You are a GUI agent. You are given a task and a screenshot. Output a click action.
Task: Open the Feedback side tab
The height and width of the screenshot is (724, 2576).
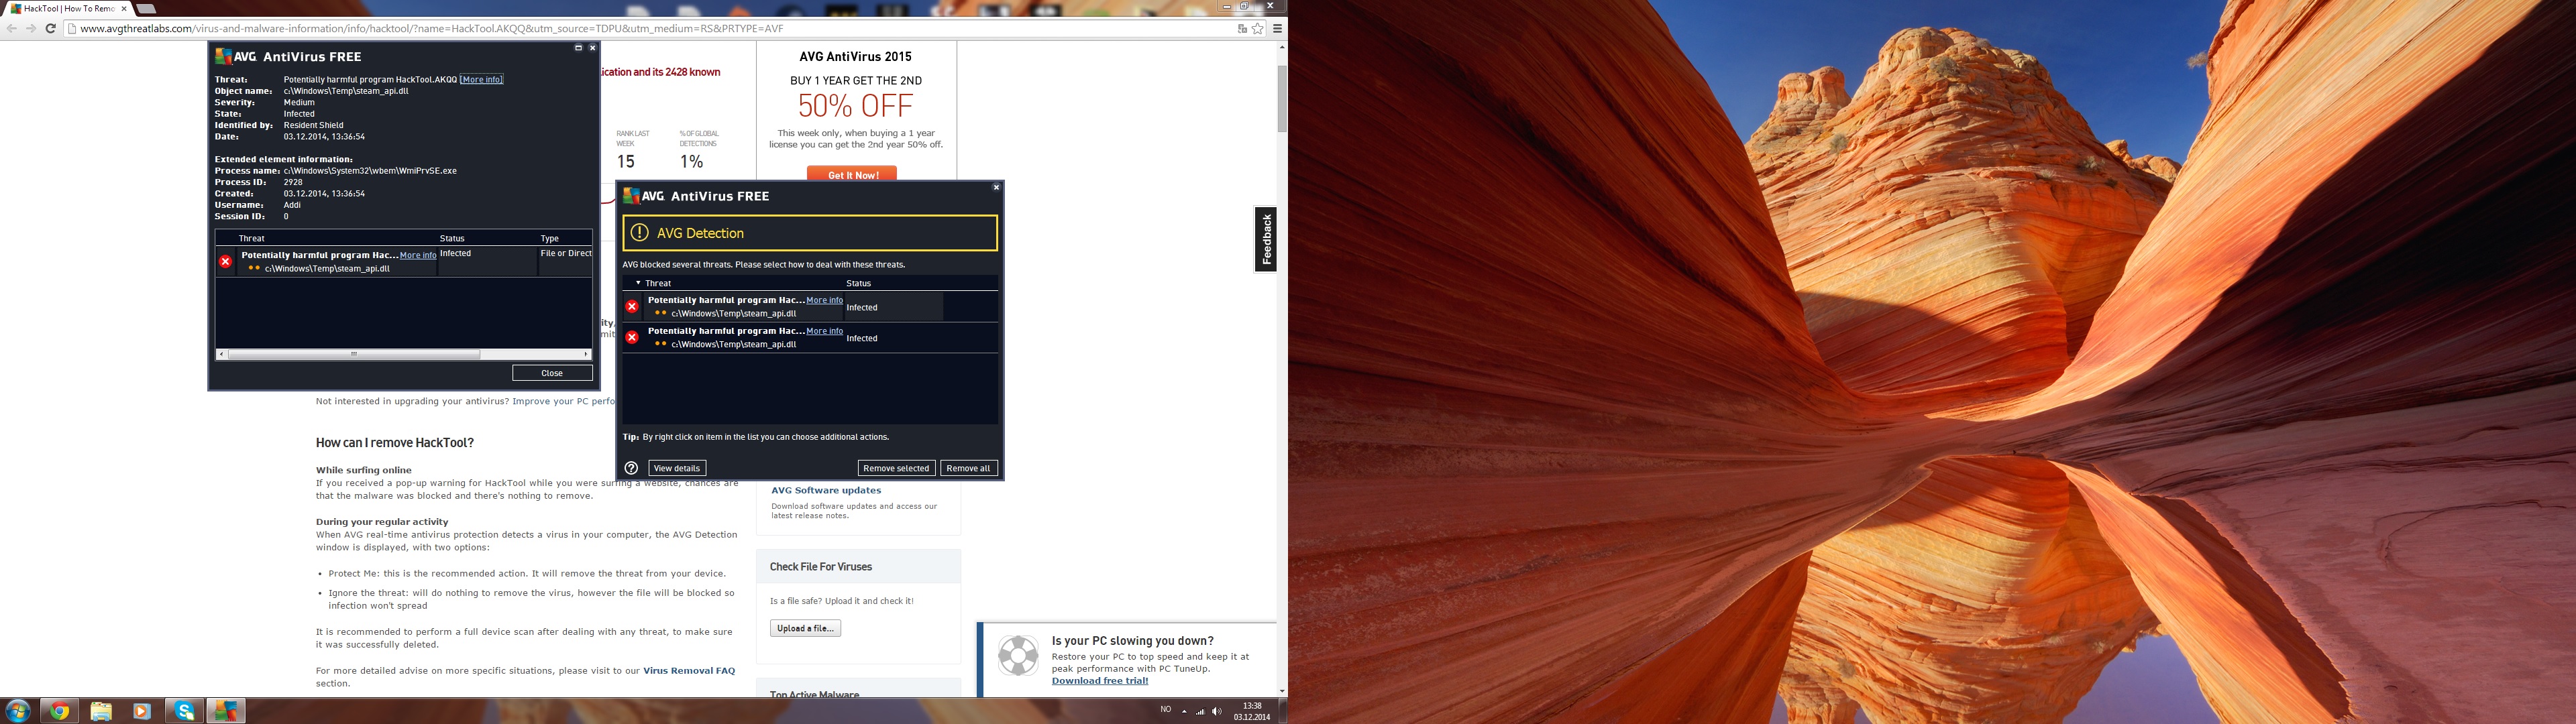tap(1266, 239)
